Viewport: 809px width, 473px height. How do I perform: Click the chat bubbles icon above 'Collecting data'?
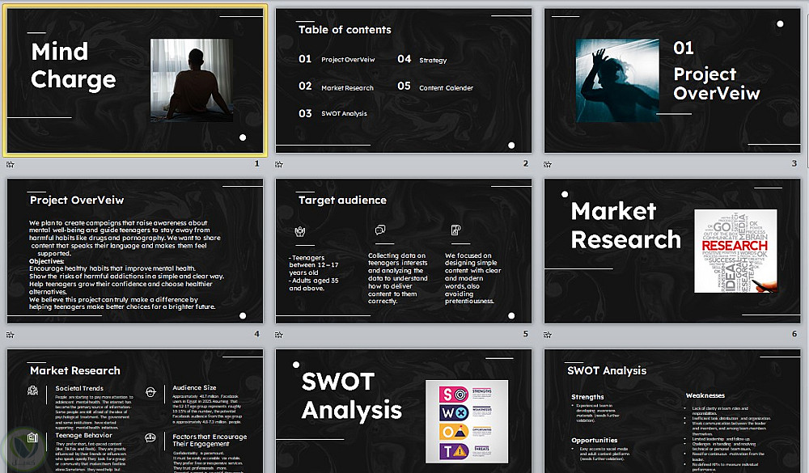coord(380,230)
